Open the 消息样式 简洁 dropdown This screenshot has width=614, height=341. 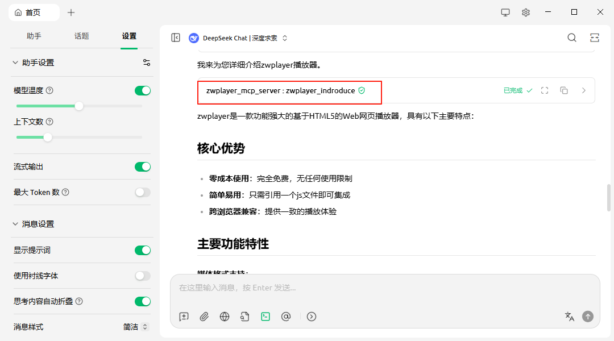[x=135, y=327]
